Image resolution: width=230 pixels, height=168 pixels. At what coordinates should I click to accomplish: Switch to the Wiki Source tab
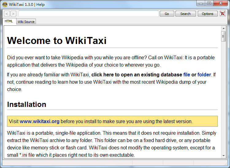26,22
